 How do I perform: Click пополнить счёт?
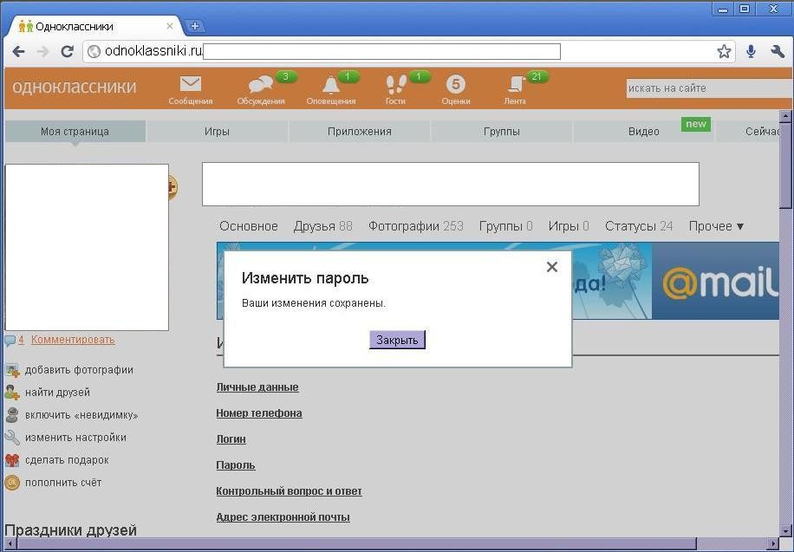click(x=63, y=483)
